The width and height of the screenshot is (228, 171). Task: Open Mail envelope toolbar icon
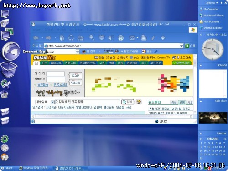click(132, 38)
